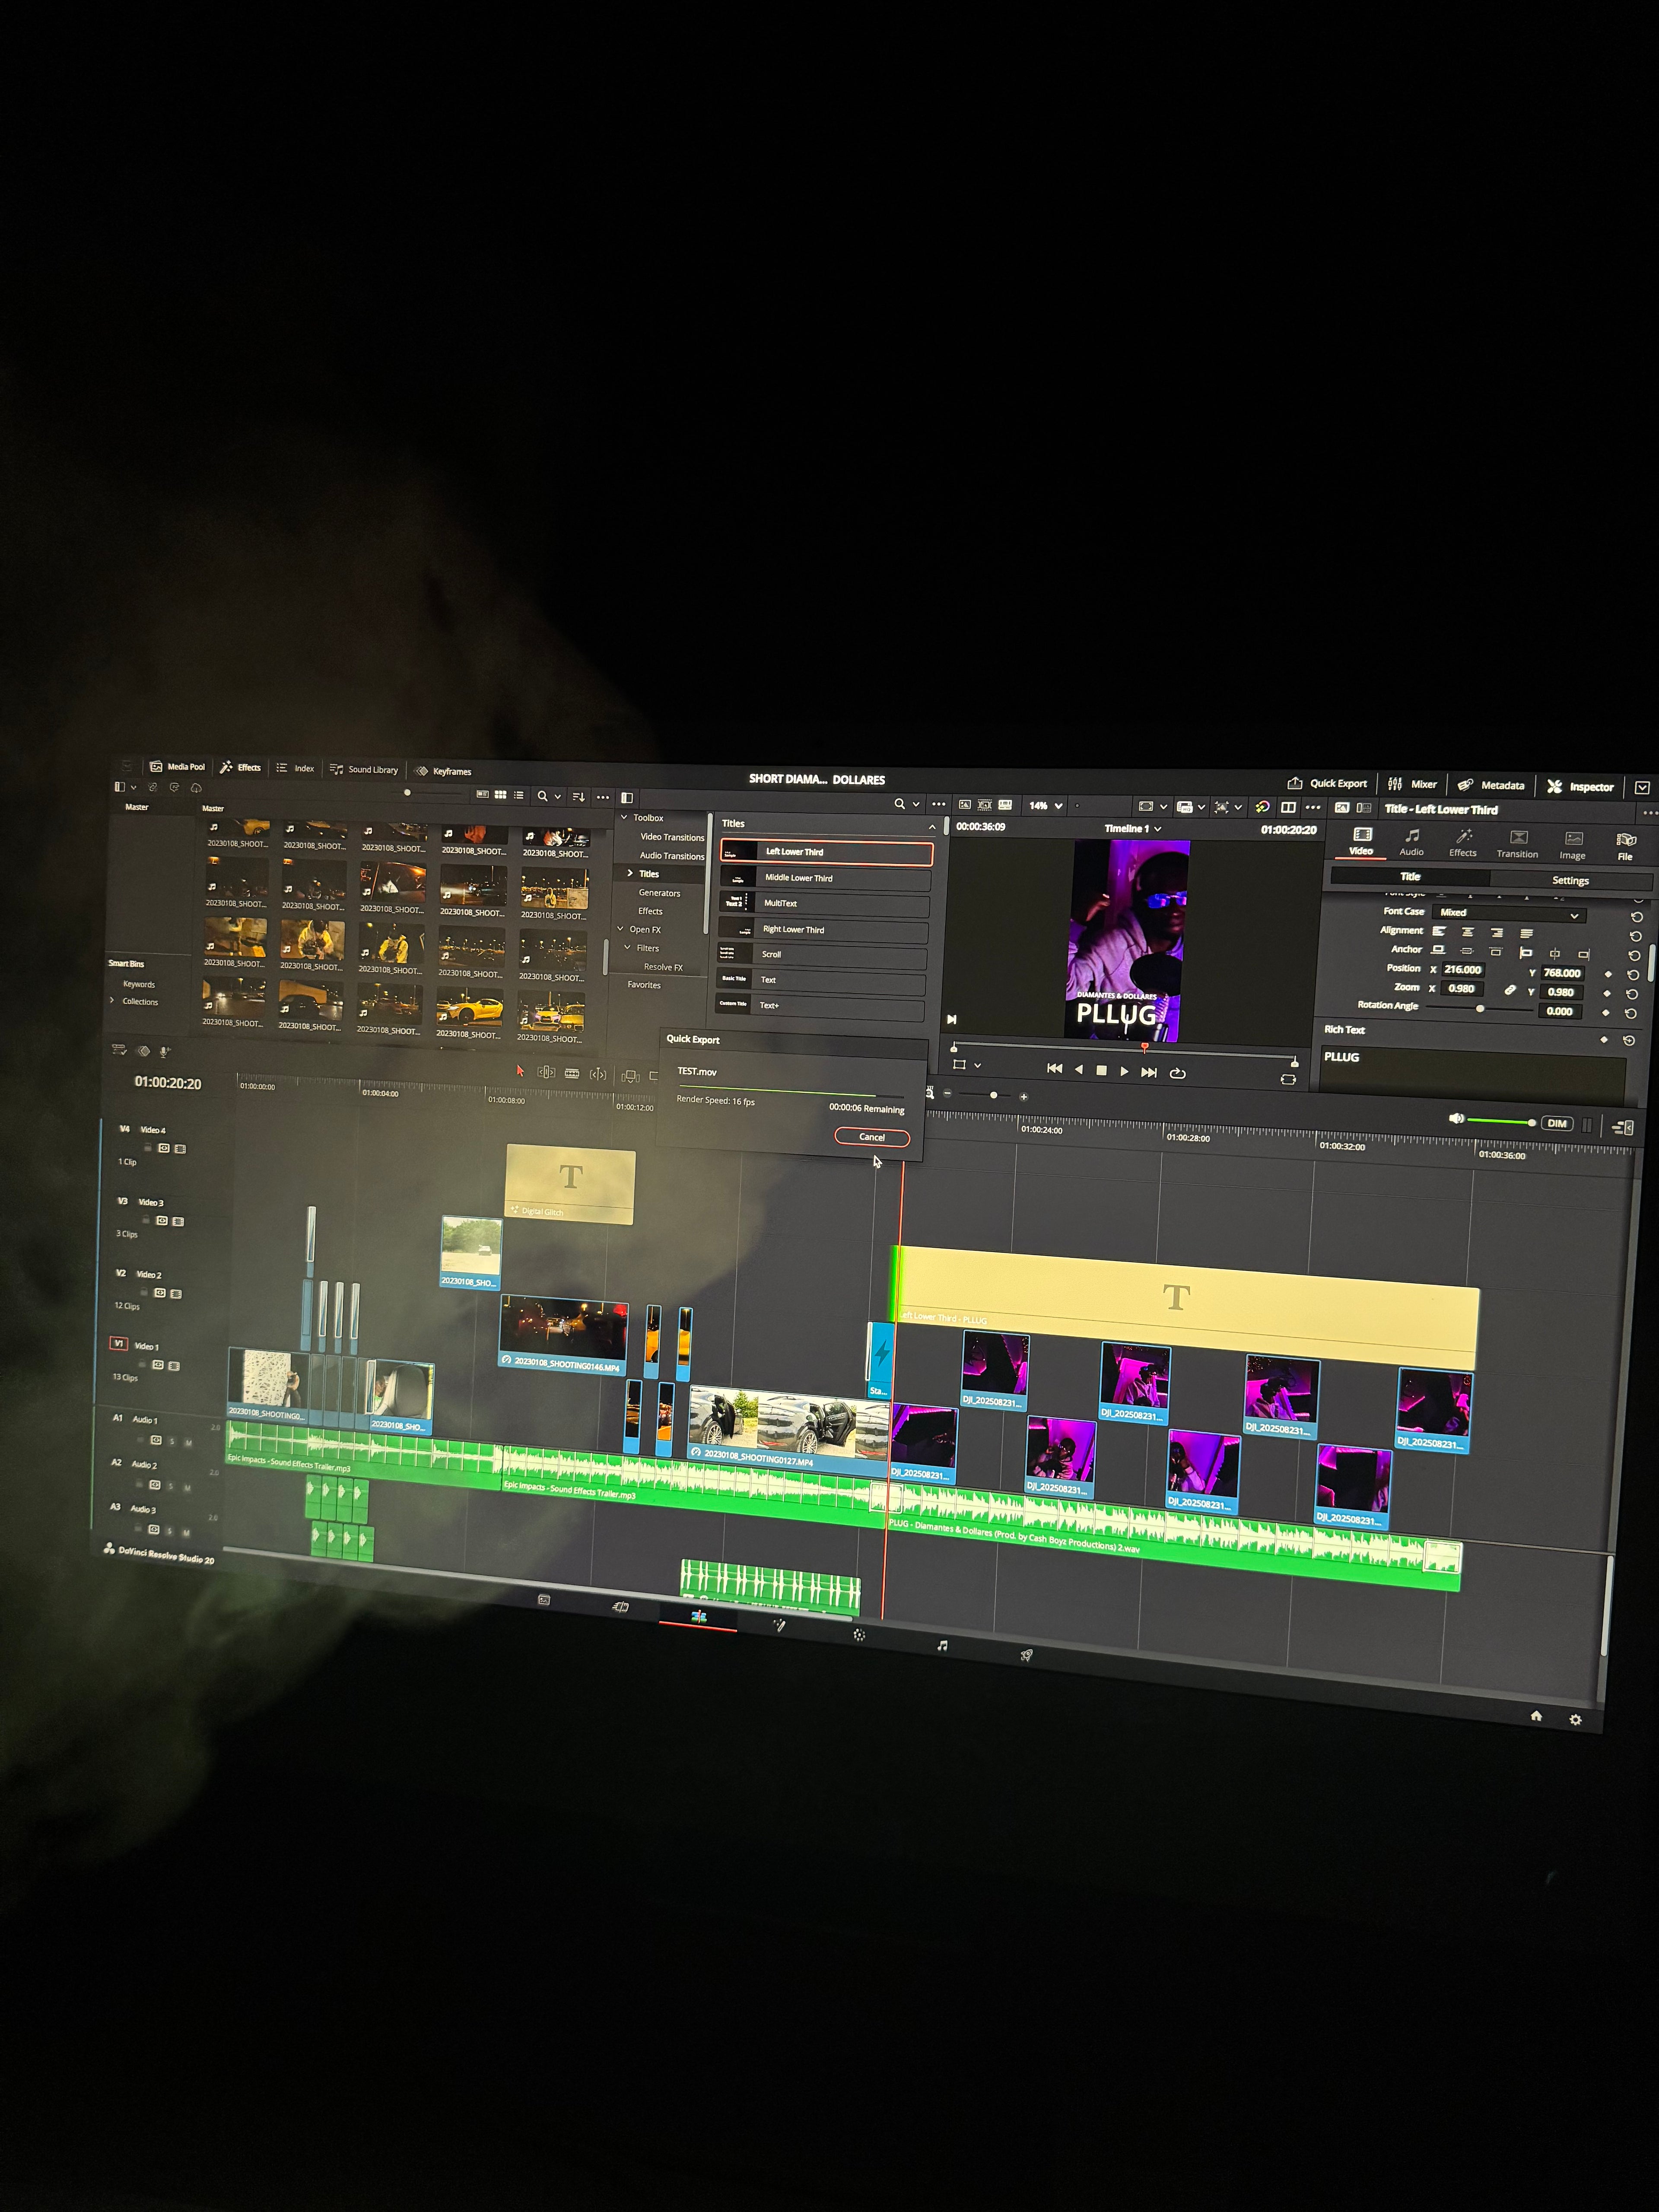Select the arrow selection mode tool
1659x2212 pixels.
coord(520,1071)
